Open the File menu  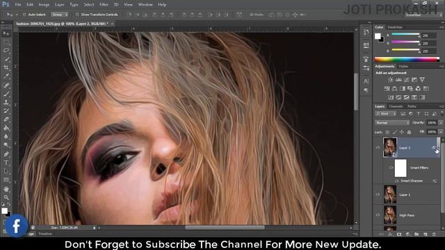[x=18, y=5]
